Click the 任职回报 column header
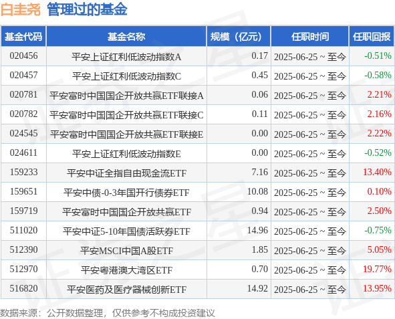The width and height of the screenshot is (395, 319). pyautogui.click(x=372, y=37)
